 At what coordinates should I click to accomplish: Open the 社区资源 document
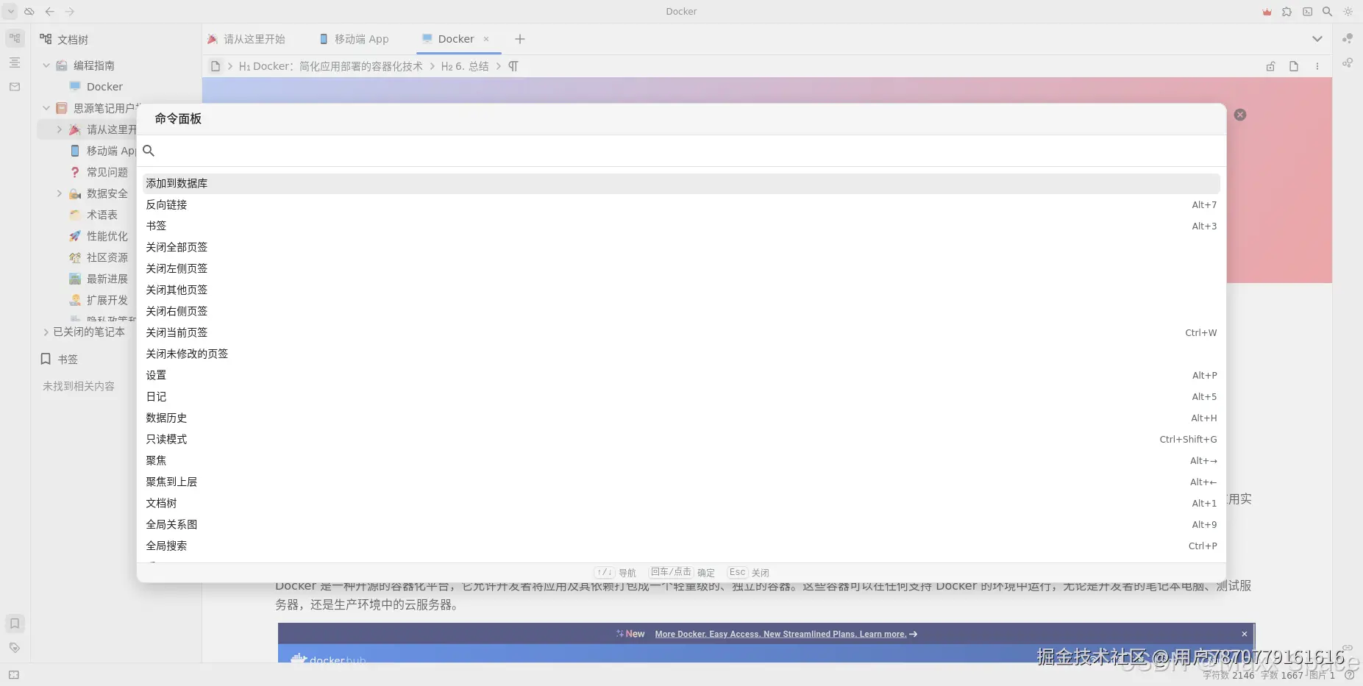[107, 257]
